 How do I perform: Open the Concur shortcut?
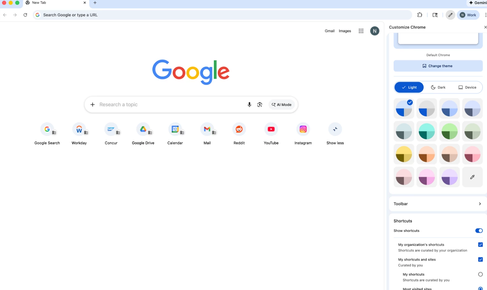111,134
